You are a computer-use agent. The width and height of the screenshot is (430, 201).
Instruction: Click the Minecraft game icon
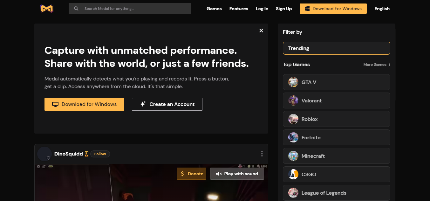coord(293,156)
